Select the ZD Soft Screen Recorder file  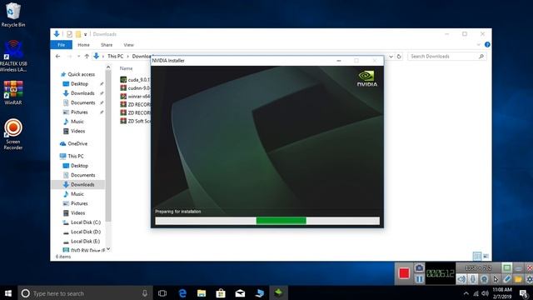(135, 121)
